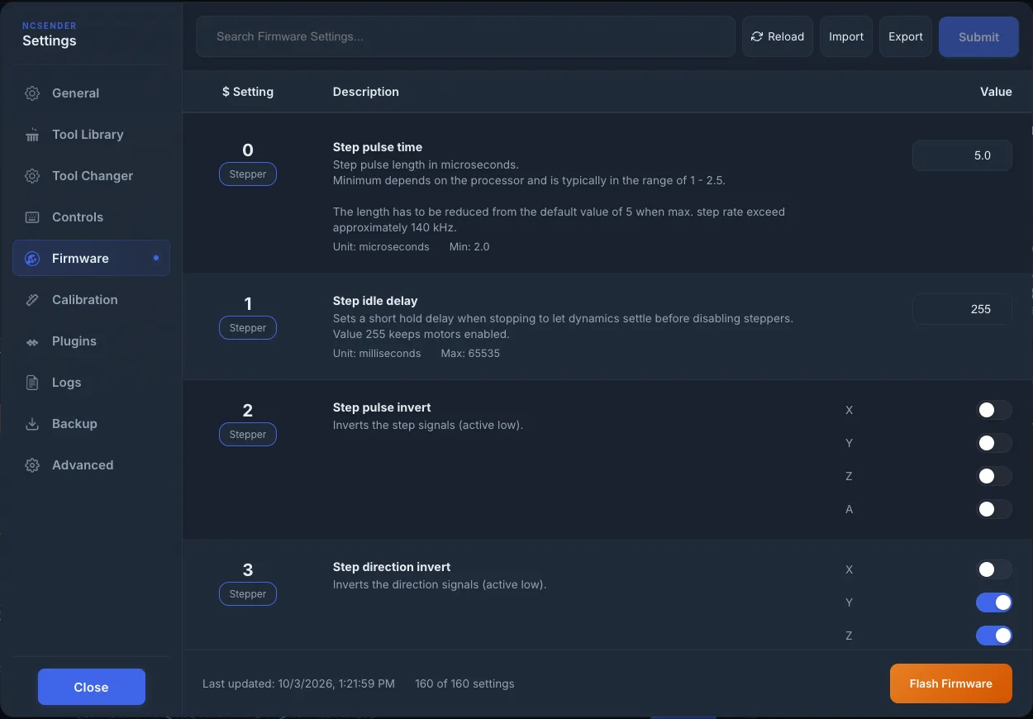Click the "$ Setting" column header
The height and width of the screenshot is (719, 1033).
[x=248, y=92]
